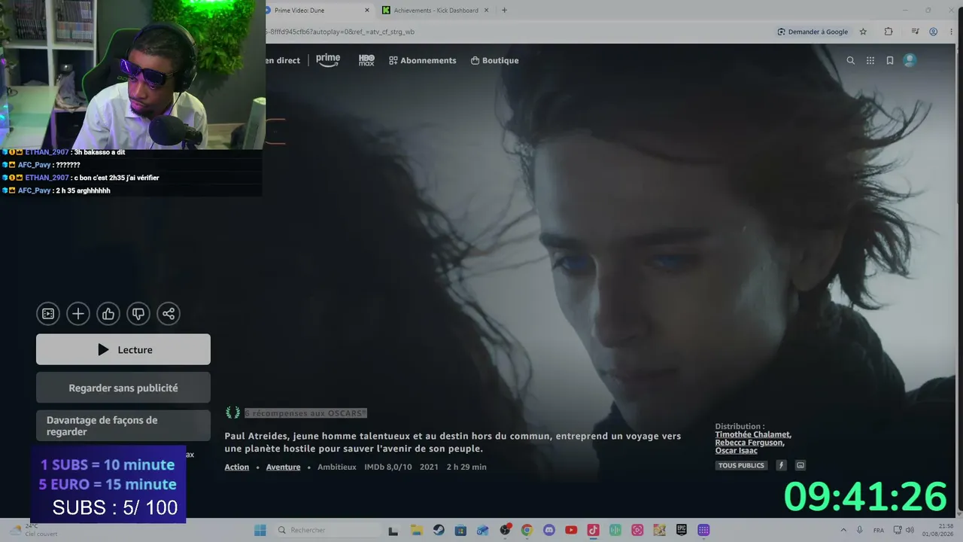Click the TOUS PUBLICS rating badge

click(742, 465)
